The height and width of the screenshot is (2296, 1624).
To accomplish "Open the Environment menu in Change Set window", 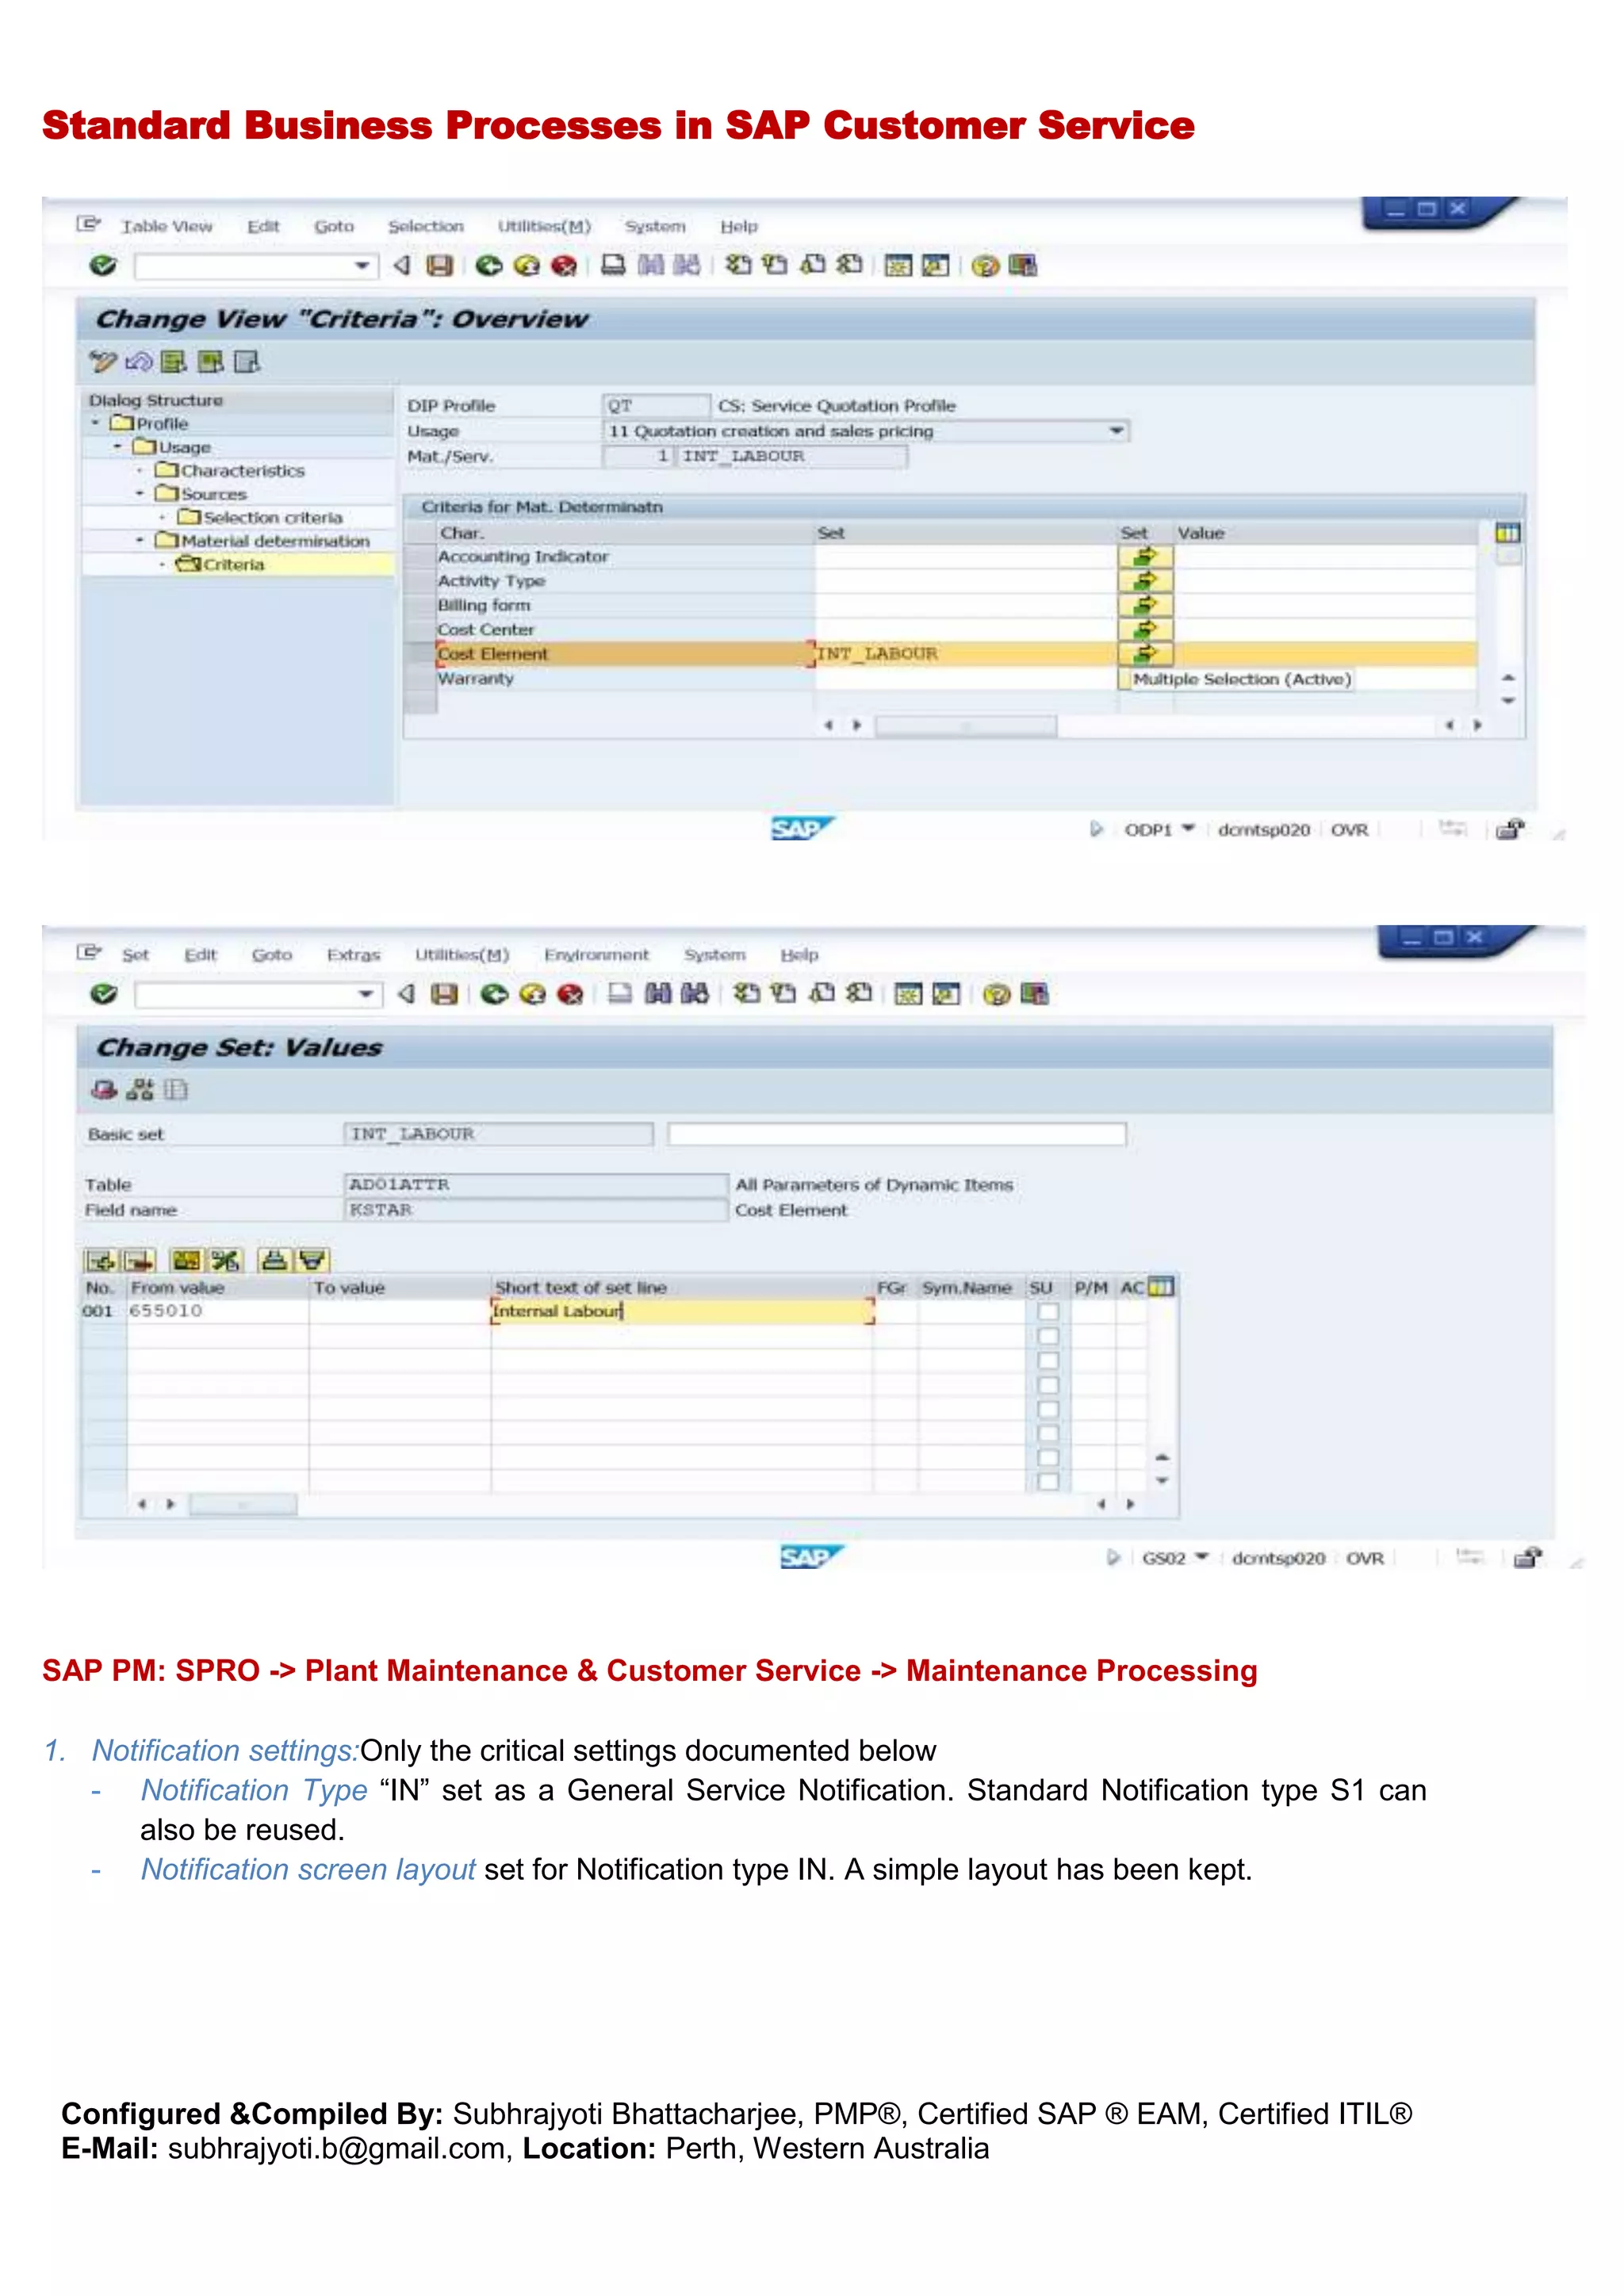I will point(597,955).
